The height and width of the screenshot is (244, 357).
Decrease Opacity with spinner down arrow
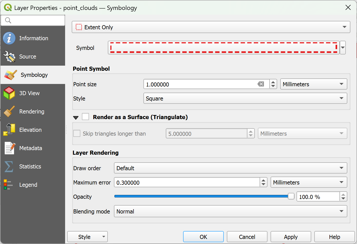(x=343, y=199)
